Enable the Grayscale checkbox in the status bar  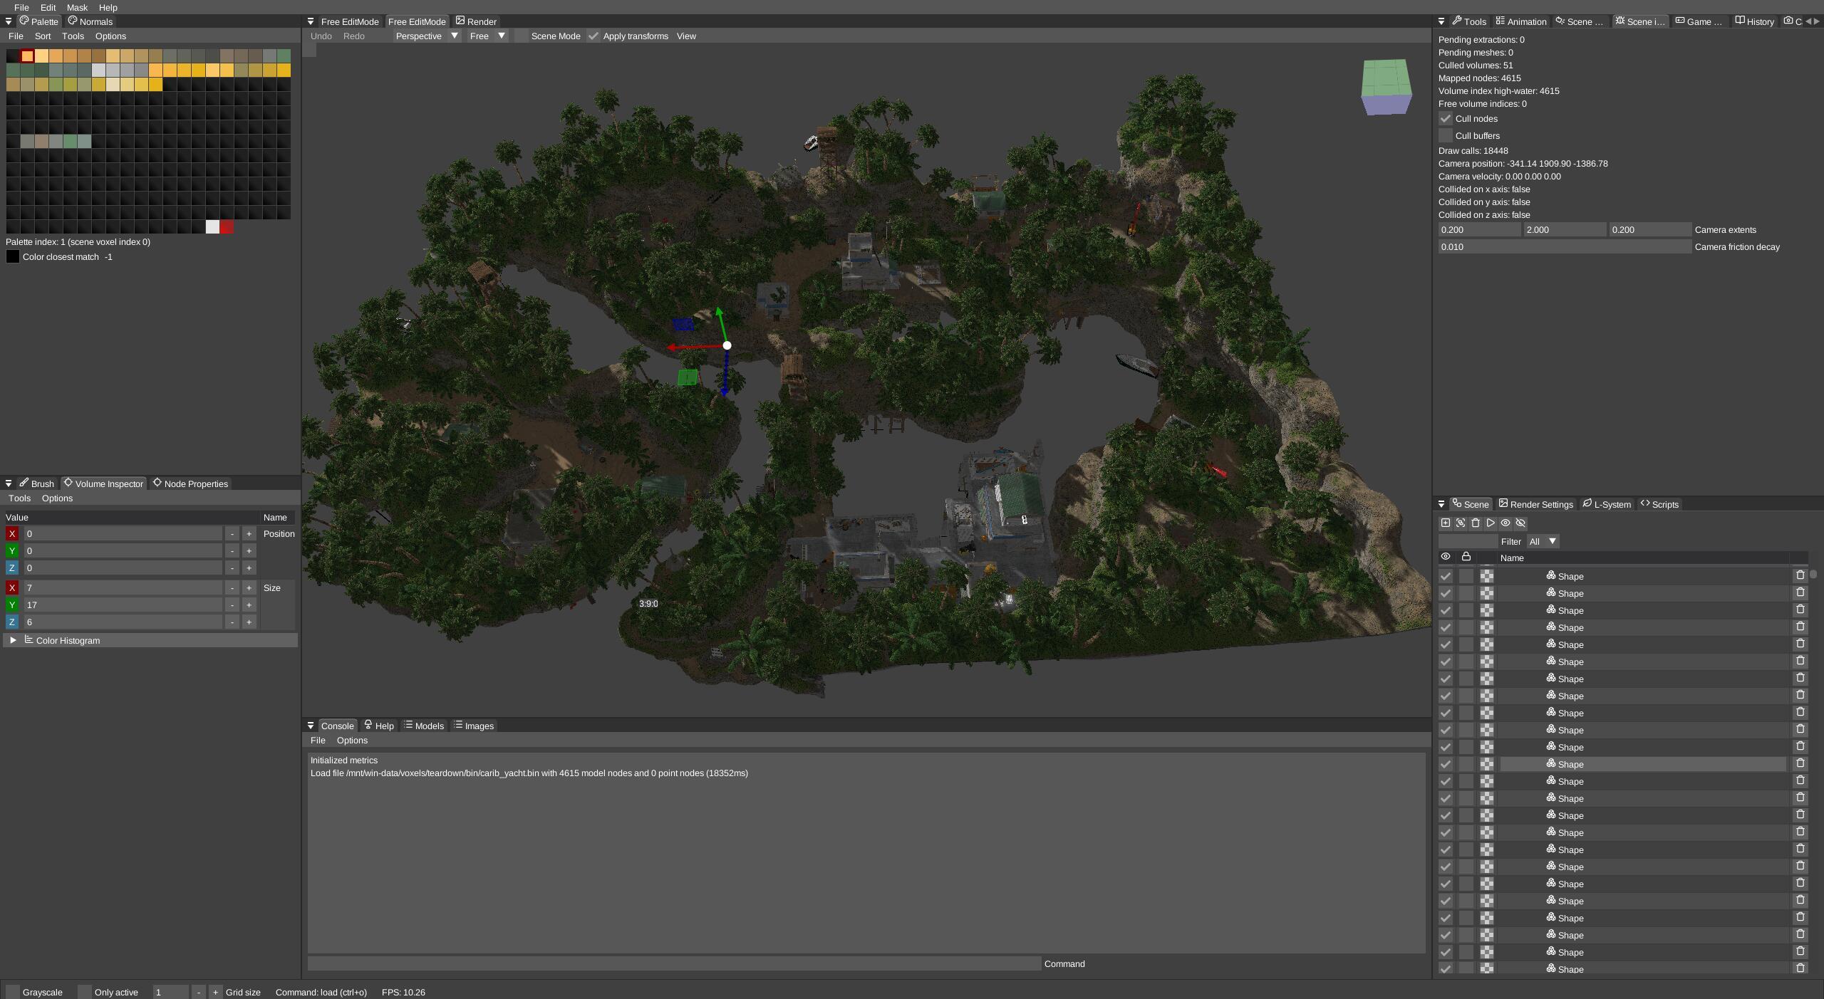(12, 992)
